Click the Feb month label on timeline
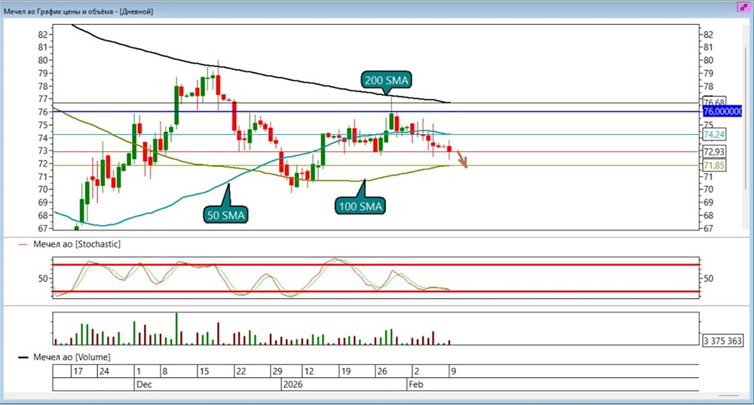This screenshot has height=405, width=754. 416,385
